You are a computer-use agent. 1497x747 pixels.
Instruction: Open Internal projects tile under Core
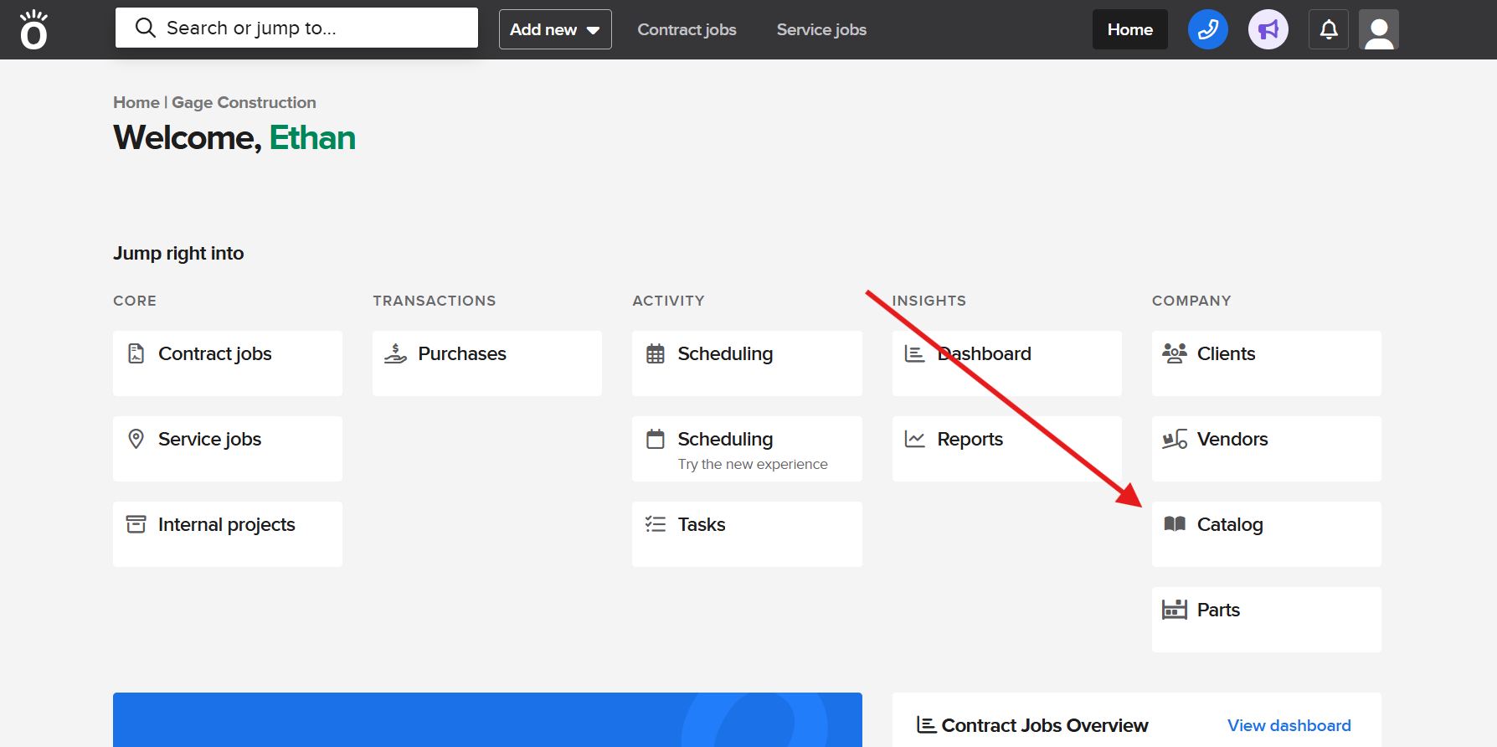click(x=227, y=533)
